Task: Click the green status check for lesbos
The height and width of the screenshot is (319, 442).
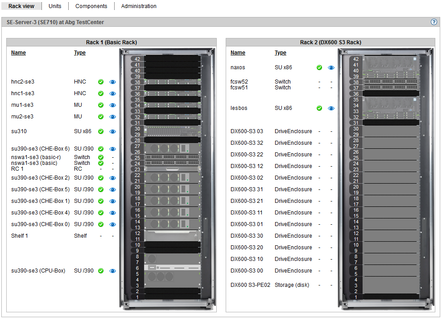Action: click(x=319, y=108)
